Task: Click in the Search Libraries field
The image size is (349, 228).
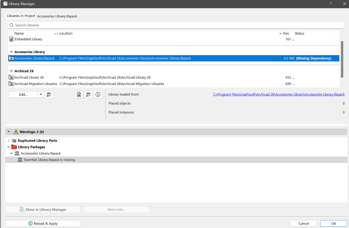Action: tap(176, 25)
